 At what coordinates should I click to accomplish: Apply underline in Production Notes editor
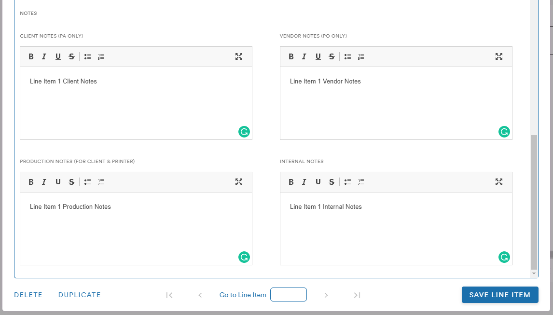click(x=58, y=182)
